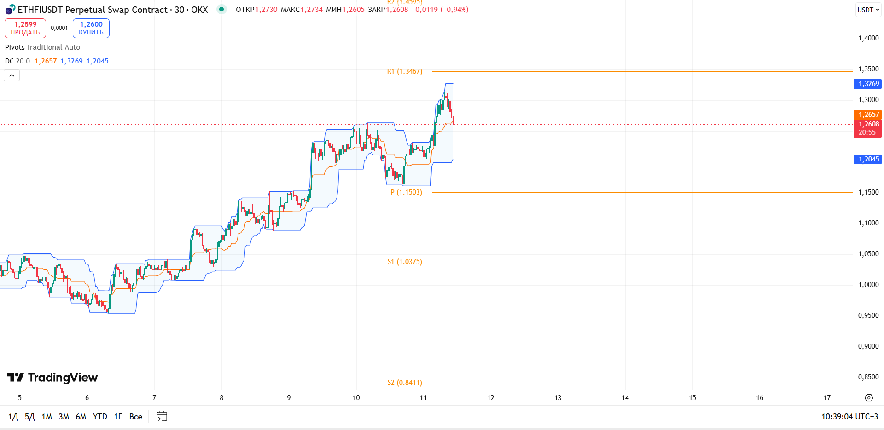Viewport: 884px width, 430px height.
Task: Open timezone menu at 10:39:04 UTC+3
Action: point(849,417)
